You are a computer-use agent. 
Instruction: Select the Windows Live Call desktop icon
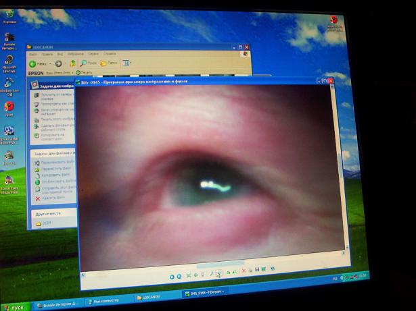pyautogui.click(x=9, y=87)
